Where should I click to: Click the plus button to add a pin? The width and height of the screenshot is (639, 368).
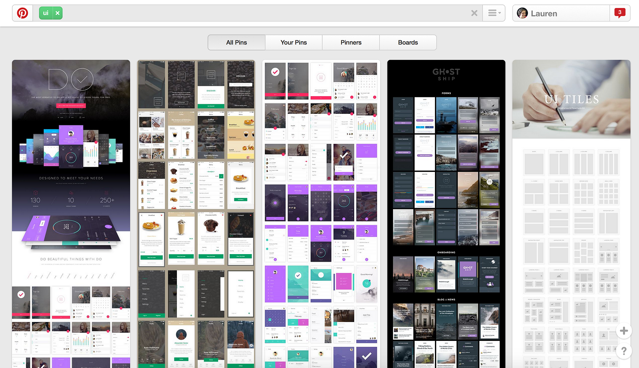click(624, 331)
